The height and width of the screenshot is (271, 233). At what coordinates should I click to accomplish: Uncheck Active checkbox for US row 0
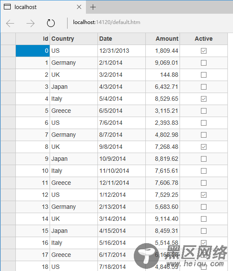(204, 51)
